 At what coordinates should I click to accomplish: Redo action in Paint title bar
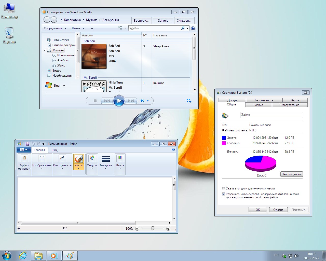click(x=39, y=144)
